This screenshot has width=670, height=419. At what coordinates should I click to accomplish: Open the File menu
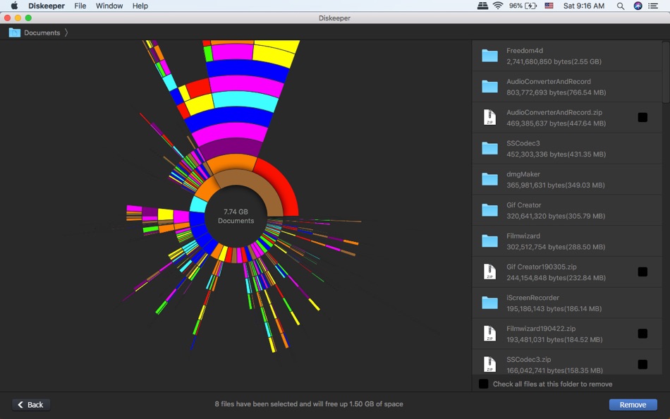[x=80, y=6]
